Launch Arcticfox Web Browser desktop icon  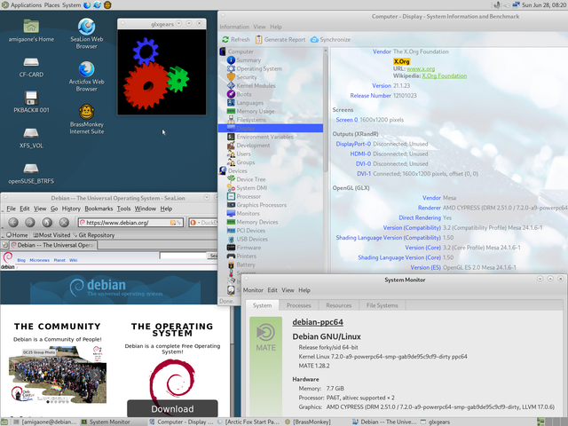coord(87,76)
